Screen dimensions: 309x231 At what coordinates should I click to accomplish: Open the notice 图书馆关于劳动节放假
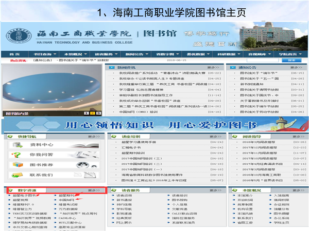(260, 112)
